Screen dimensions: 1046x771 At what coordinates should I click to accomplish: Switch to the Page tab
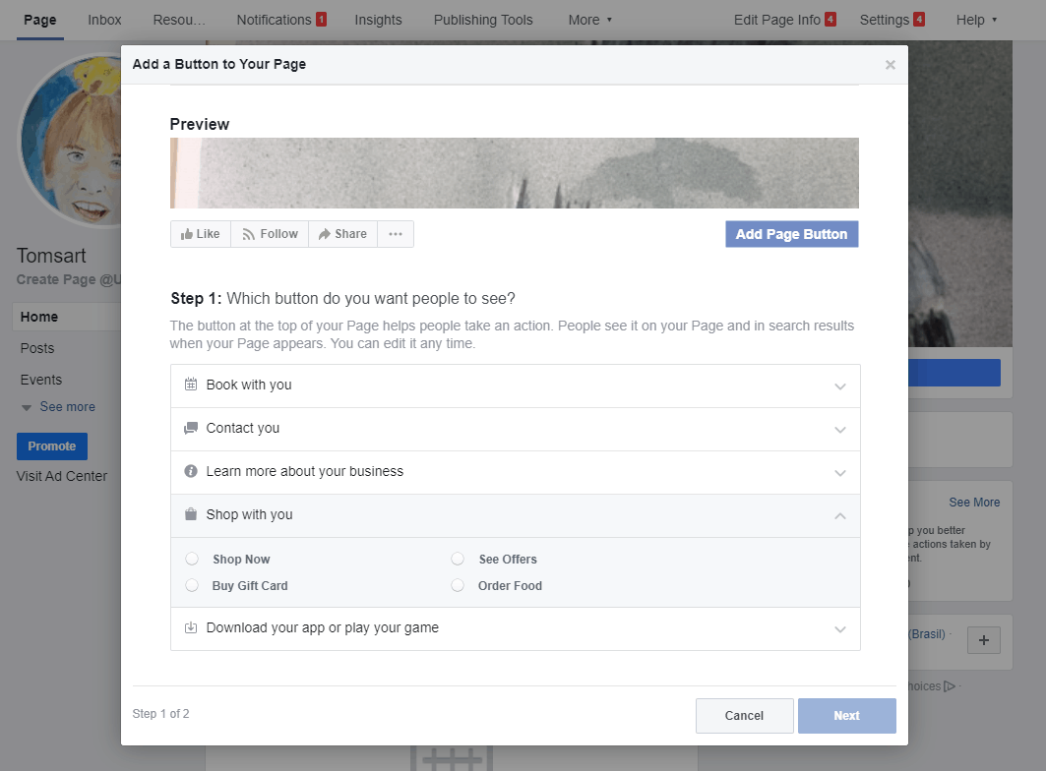point(40,20)
